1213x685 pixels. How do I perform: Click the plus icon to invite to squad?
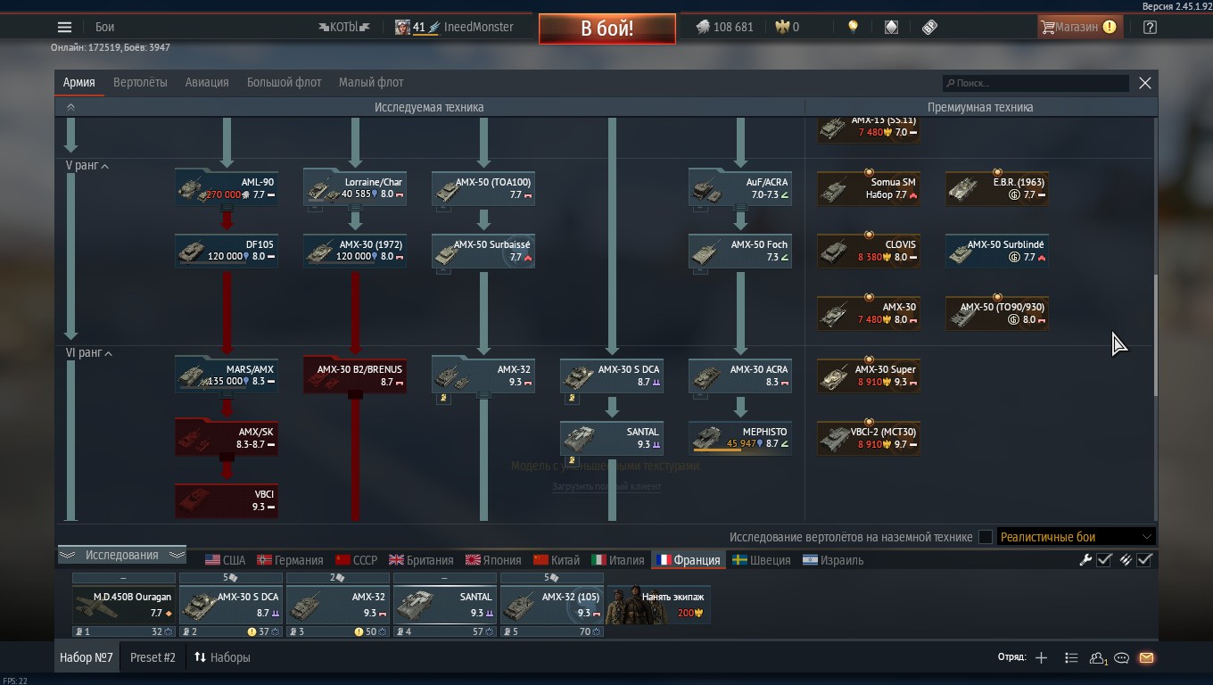1041,658
